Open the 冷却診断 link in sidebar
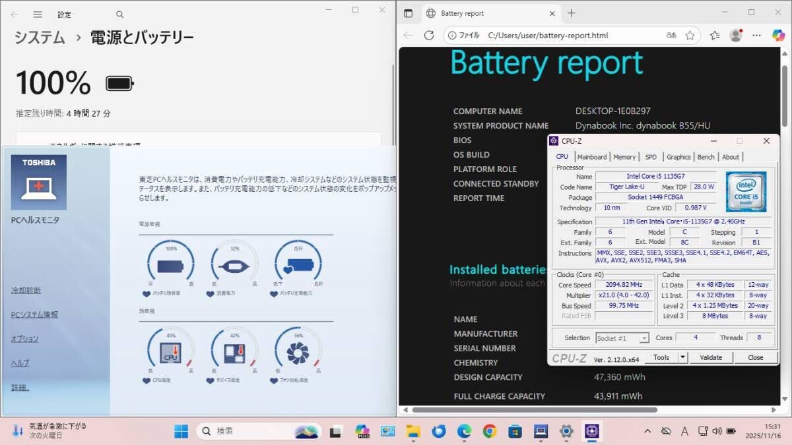Screen dimensions: 792x445 point(26,290)
